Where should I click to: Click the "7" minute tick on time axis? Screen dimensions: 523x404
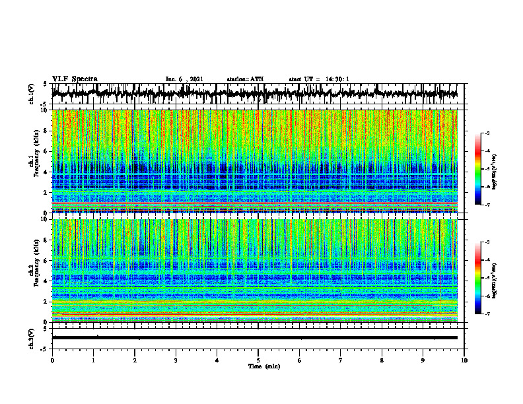tap(341, 360)
